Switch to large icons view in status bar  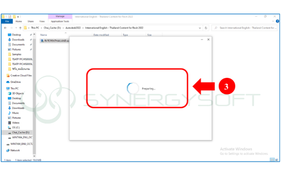point(277,160)
